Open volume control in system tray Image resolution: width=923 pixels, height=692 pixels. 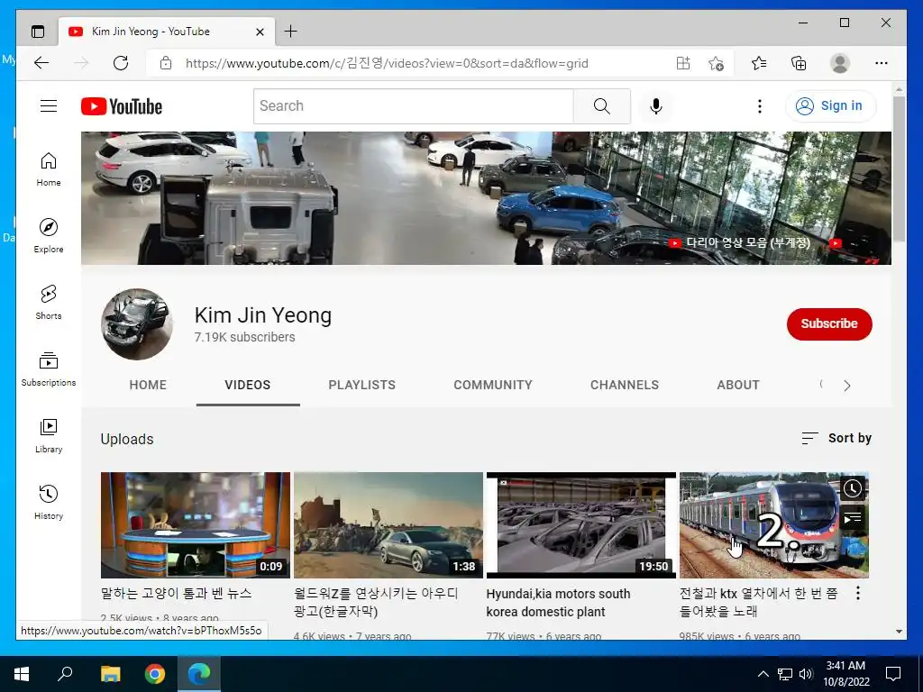click(x=806, y=674)
